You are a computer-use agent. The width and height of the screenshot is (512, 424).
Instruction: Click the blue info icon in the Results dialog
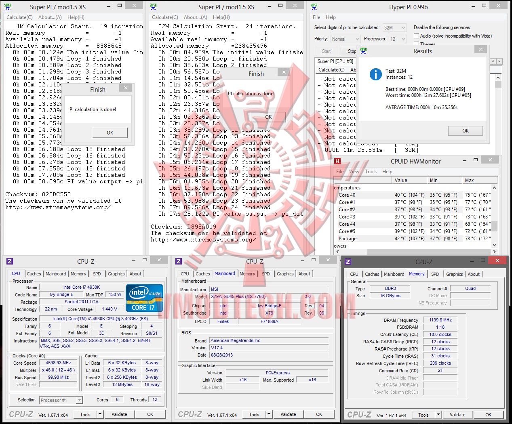(376, 74)
